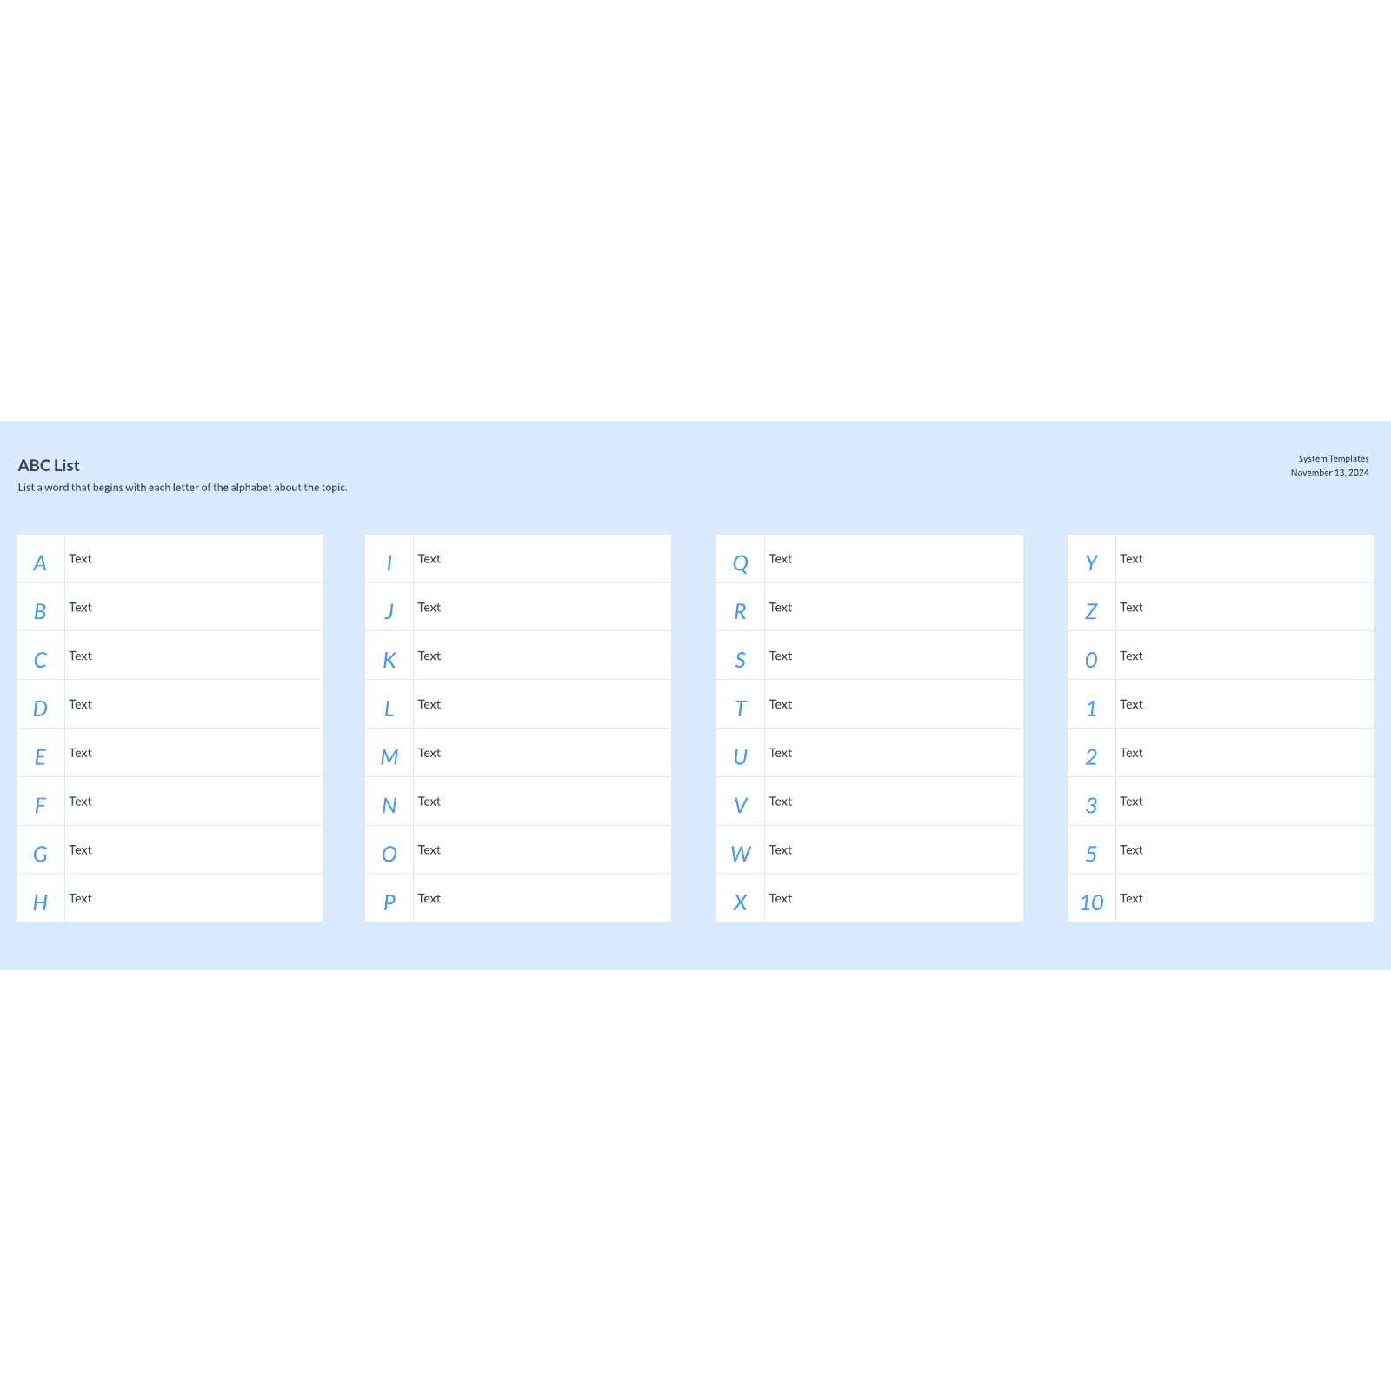Select the number 10 label

point(1092,902)
